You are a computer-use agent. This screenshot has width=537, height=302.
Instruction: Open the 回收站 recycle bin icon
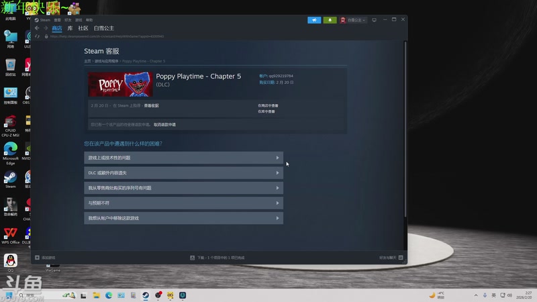pyautogui.click(x=10, y=68)
